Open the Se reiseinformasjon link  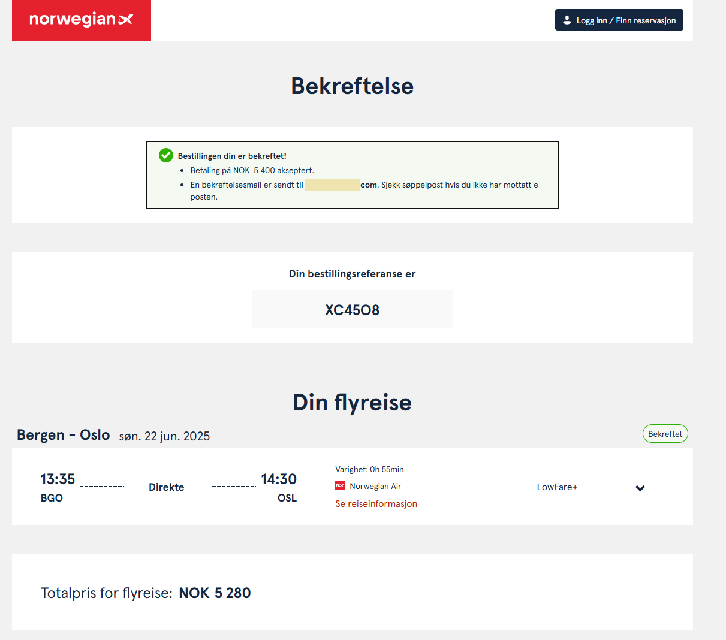point(376,504)
